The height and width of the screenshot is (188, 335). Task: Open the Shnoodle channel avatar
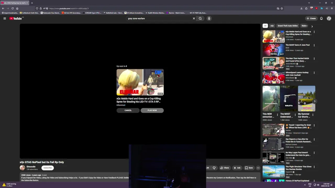click(x=22, y=168)
